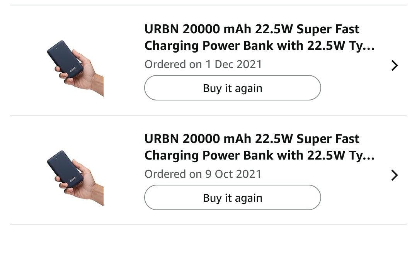Open URBN 20000 mAh title ordered 1 Dec

(x=260, y=37)
